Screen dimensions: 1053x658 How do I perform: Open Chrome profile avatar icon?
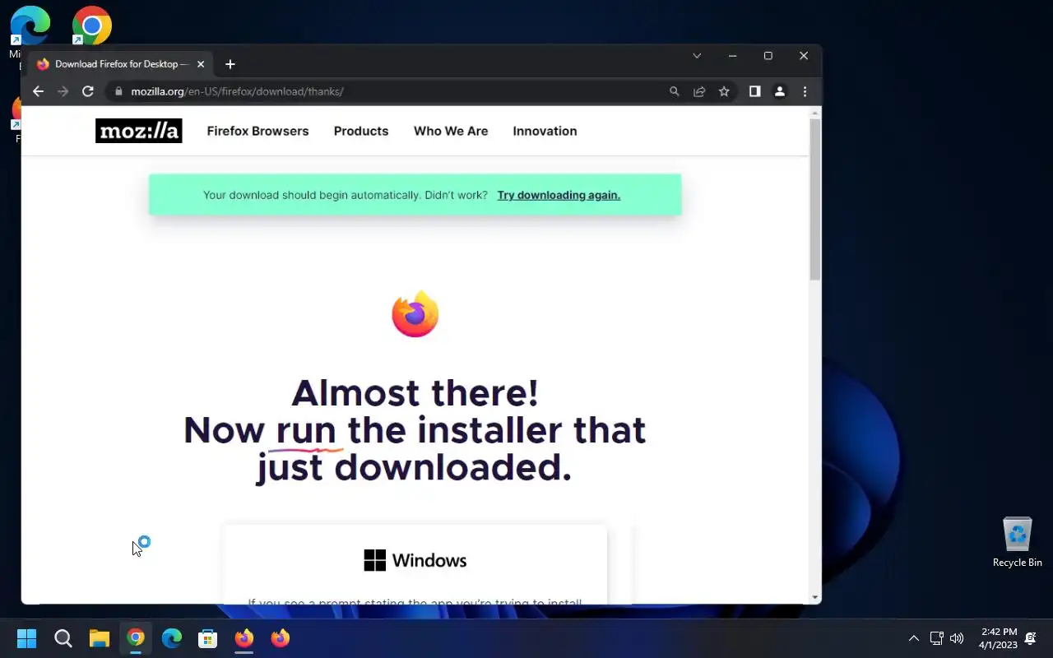779,91
